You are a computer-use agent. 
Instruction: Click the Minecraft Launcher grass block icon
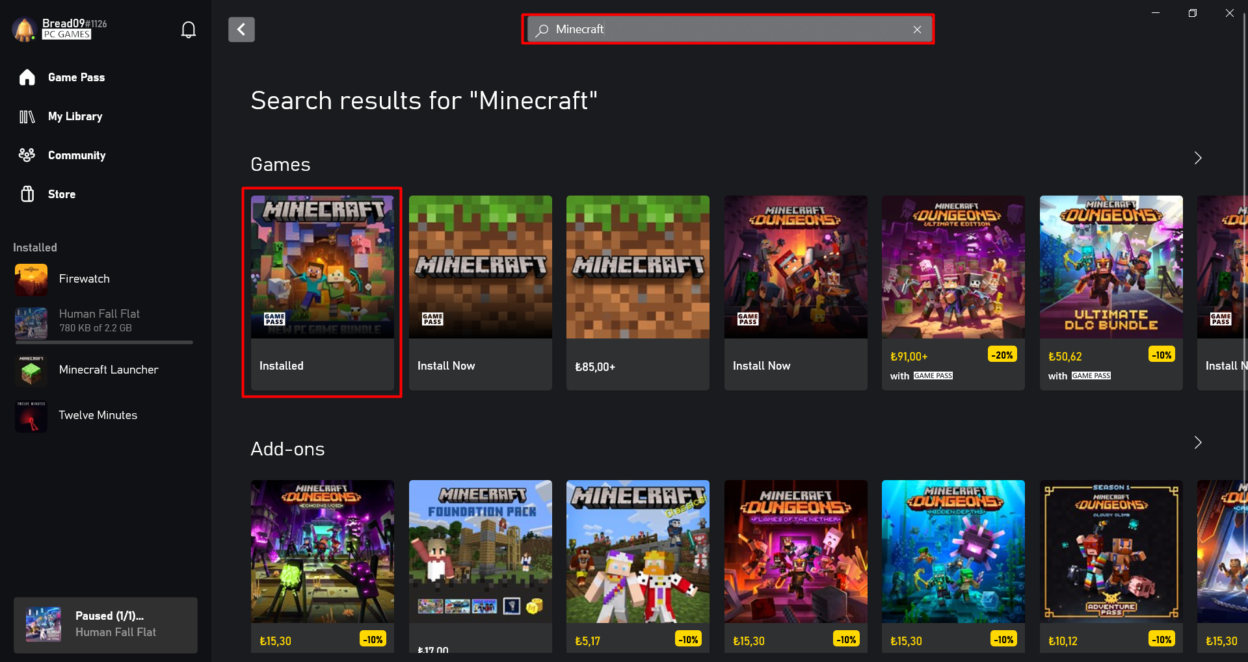click(31, 370)
